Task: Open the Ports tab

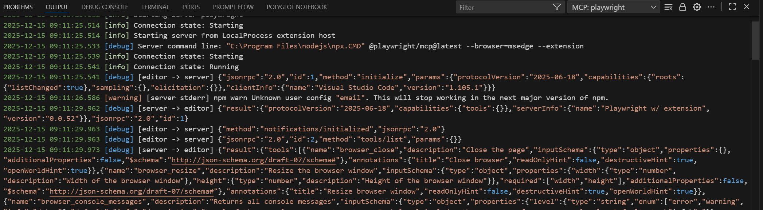Action: [191, 7]
